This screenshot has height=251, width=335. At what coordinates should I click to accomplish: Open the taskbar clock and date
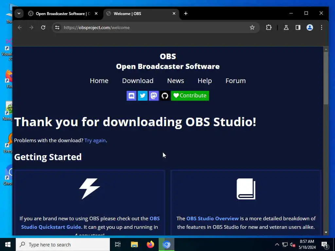tap(307, 244)
